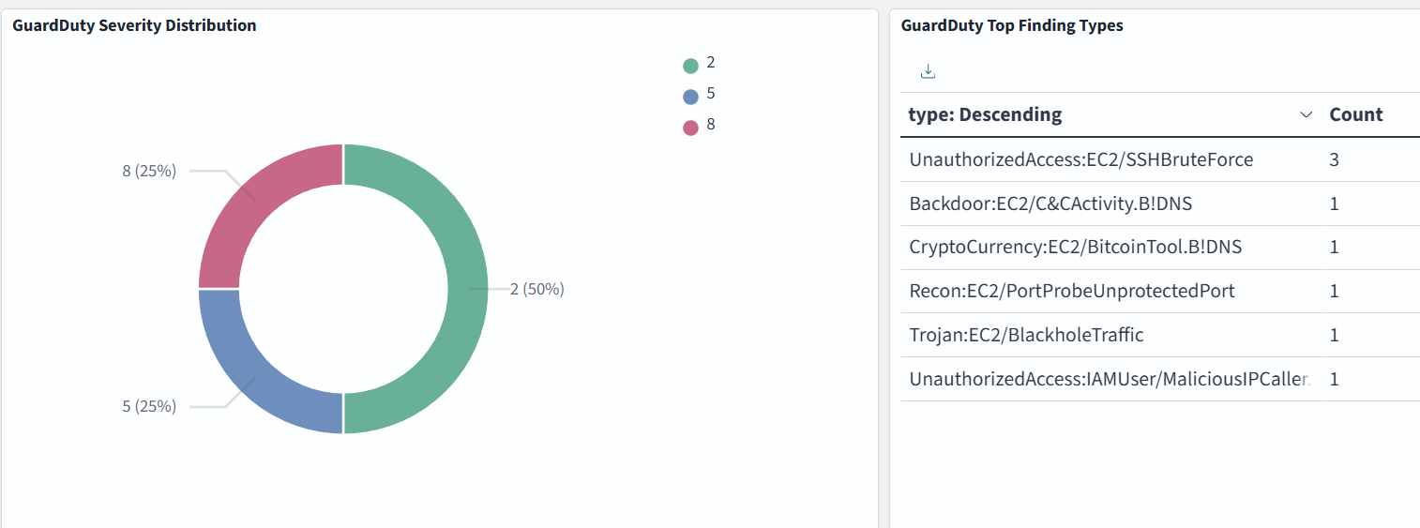Click the SSHBruteForce finding row

point(1080,160)
